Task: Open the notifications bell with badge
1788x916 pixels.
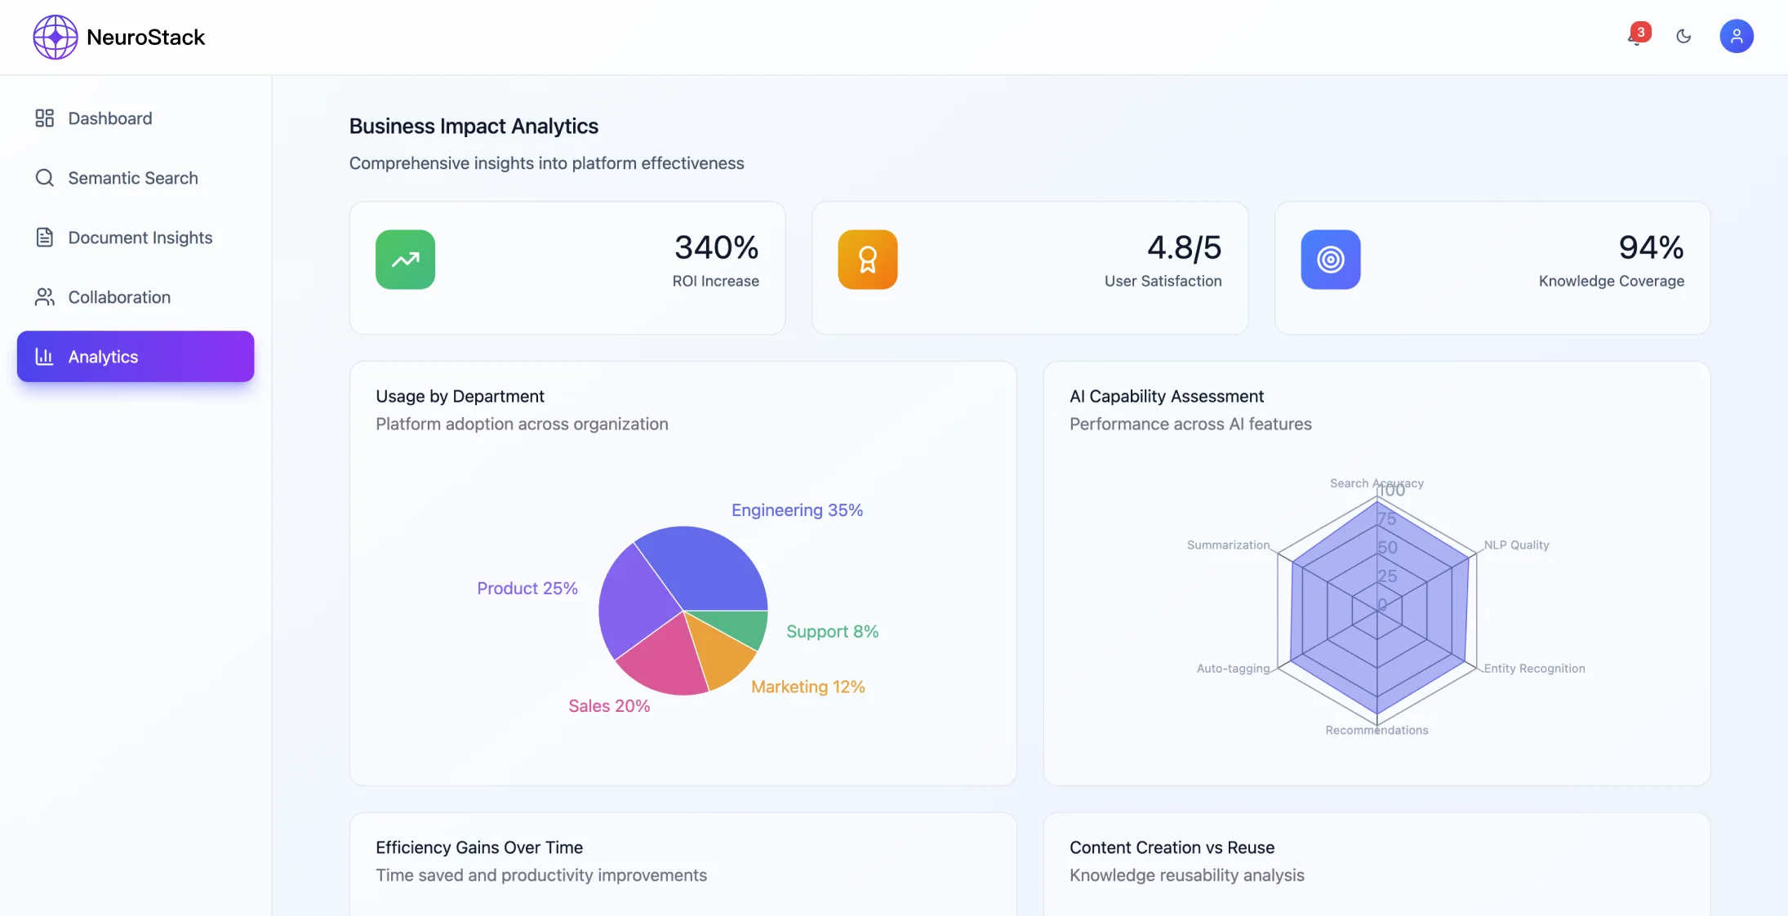Action: (x=1636, y=36)
